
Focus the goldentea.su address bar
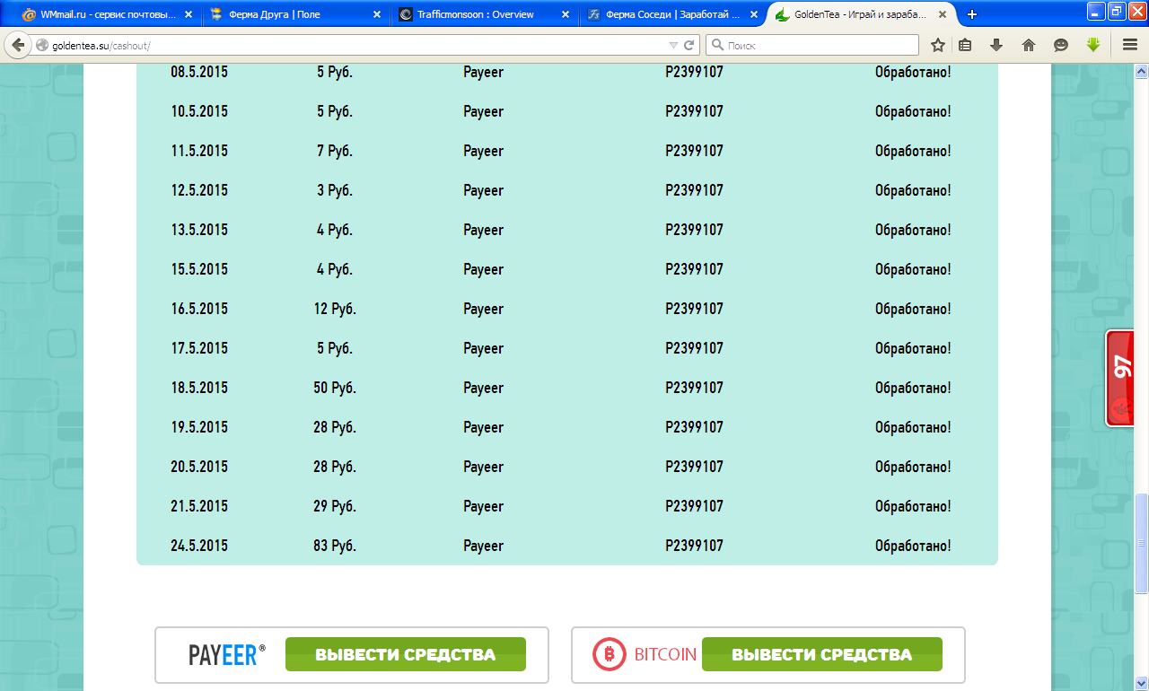point(359,45)
